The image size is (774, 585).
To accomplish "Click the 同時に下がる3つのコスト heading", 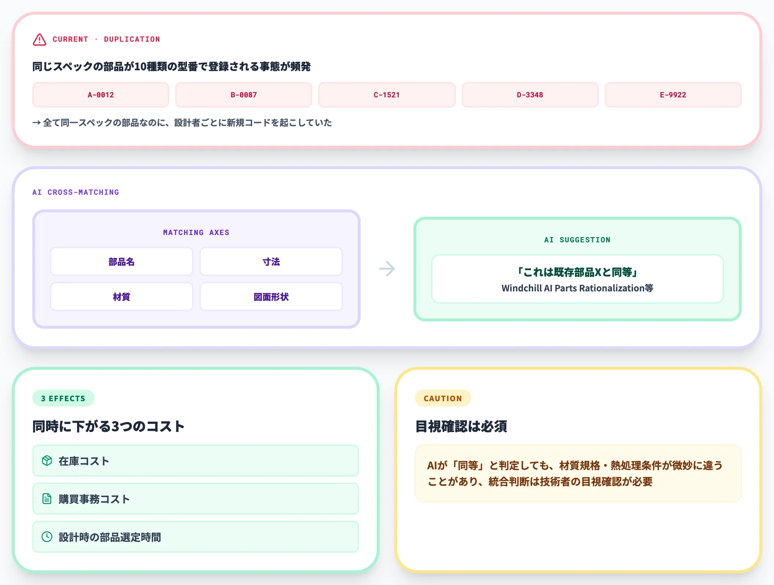I will (108, 426).
